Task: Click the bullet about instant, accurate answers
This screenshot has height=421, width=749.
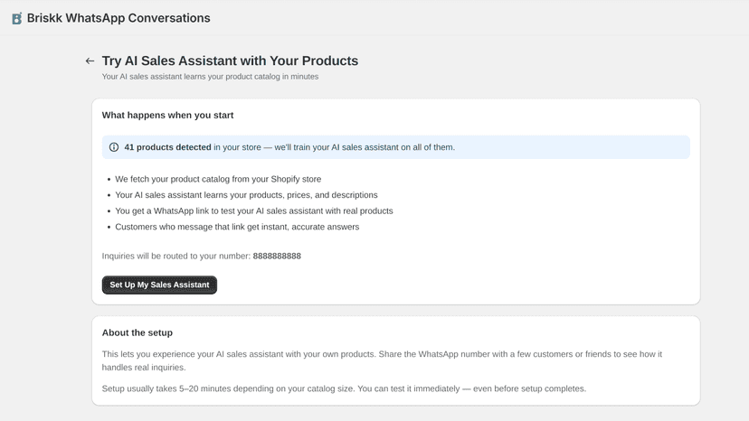Action: coord(237,227)
